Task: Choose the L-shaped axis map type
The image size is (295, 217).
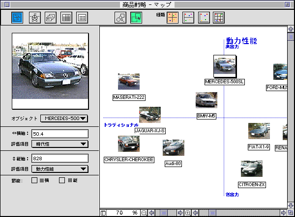Action: click(204, 18)
